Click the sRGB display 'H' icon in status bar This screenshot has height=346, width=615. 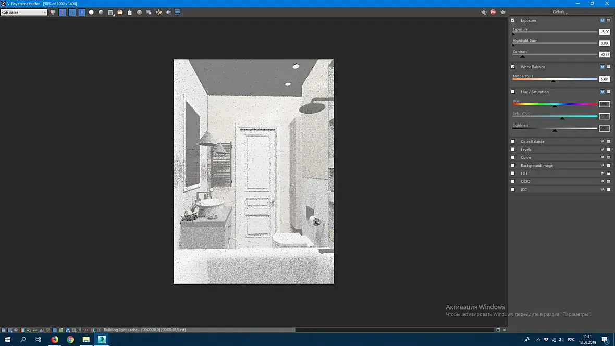click(80, 330)
